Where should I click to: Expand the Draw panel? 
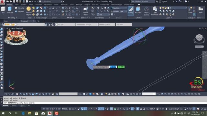tap(55, 18)
